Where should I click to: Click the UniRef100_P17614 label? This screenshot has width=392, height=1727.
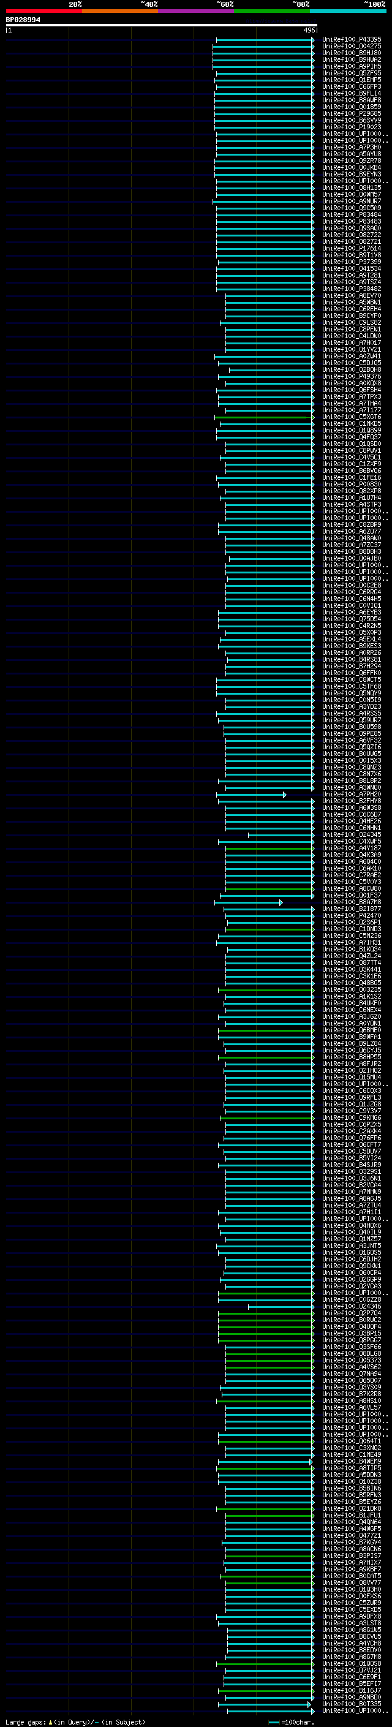tap(352, 248)
